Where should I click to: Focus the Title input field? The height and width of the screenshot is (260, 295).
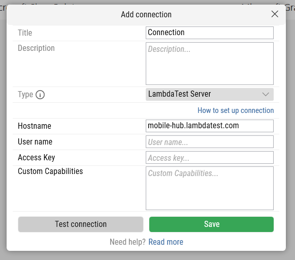click(x=210, y=33)
